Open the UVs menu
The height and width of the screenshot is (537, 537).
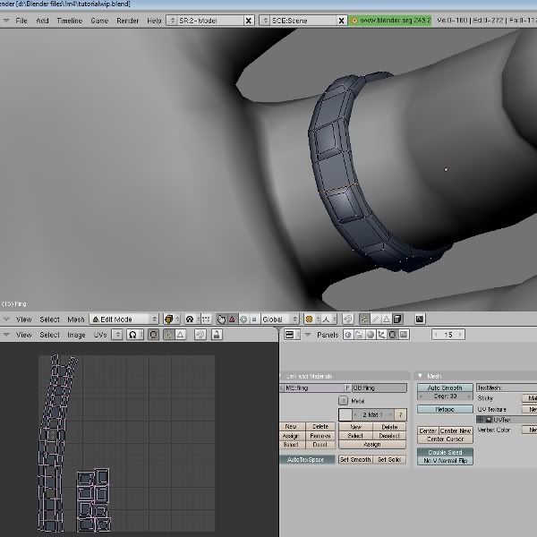tap(100, 335)
